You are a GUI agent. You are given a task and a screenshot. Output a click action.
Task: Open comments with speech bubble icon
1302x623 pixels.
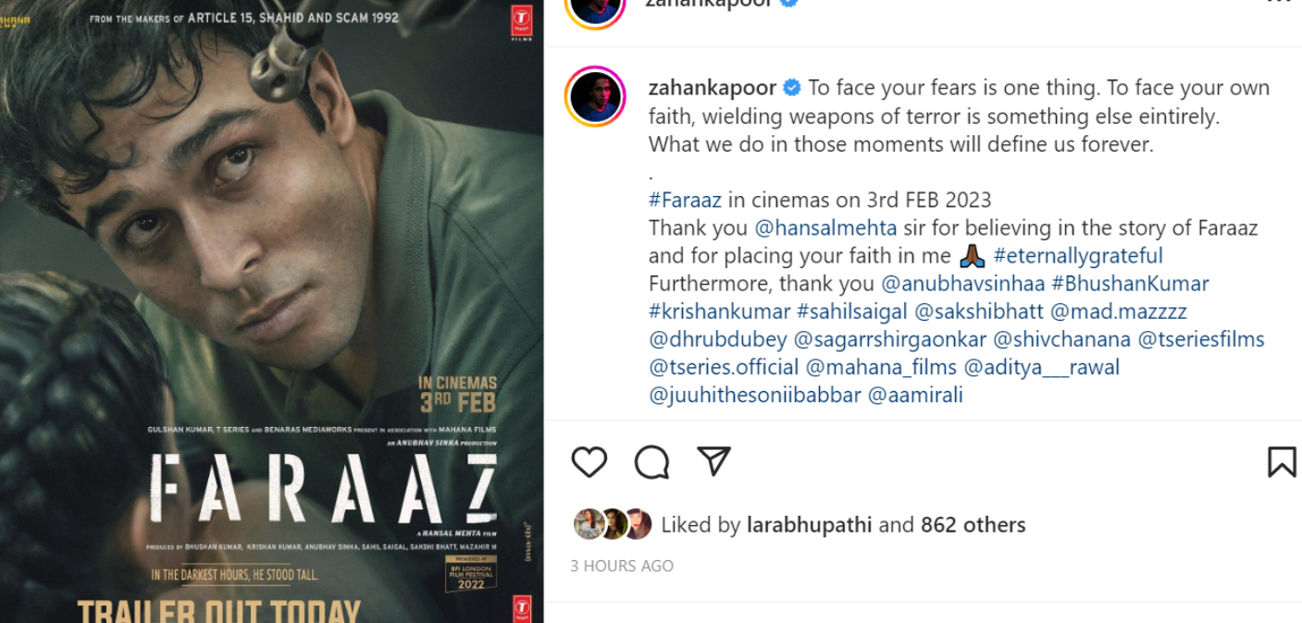tap(651, 461)
